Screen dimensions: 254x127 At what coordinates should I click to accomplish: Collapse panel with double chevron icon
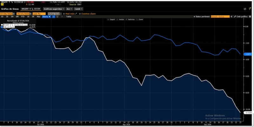click(231, 17)
